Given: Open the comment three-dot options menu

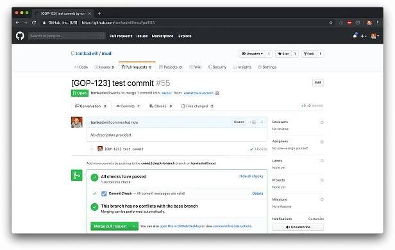Looking at the screenshot, I should click(x=261, y=122).
